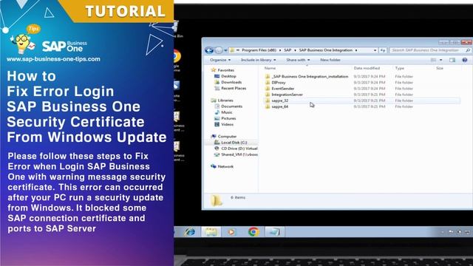Click the CD Drive disc icon
Screen dimensions: 473x266
pos(217,149)
